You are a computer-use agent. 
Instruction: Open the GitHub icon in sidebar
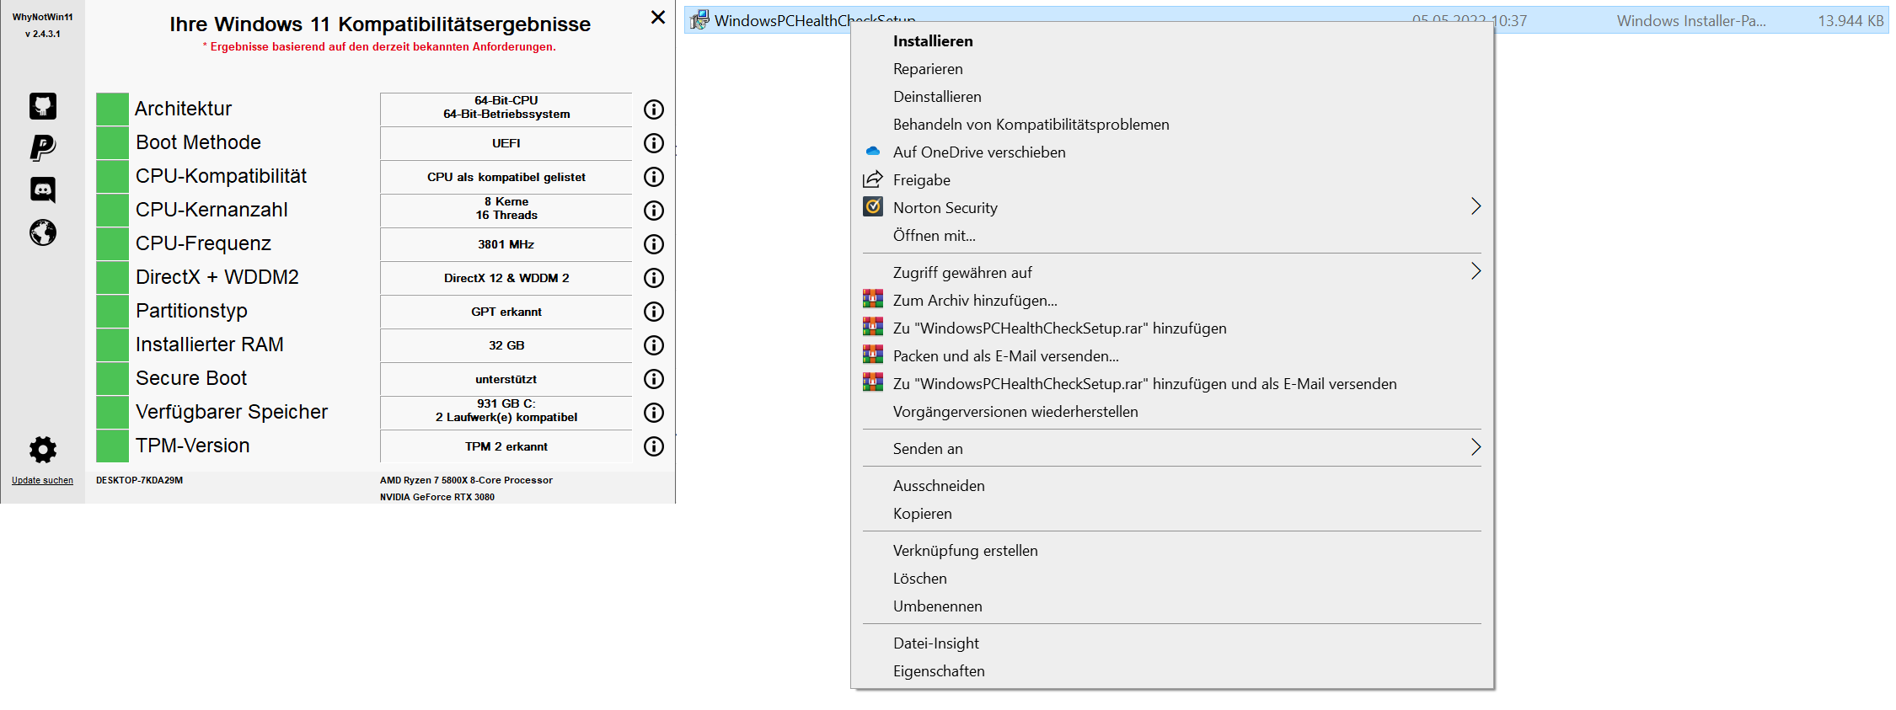[43, 106]
